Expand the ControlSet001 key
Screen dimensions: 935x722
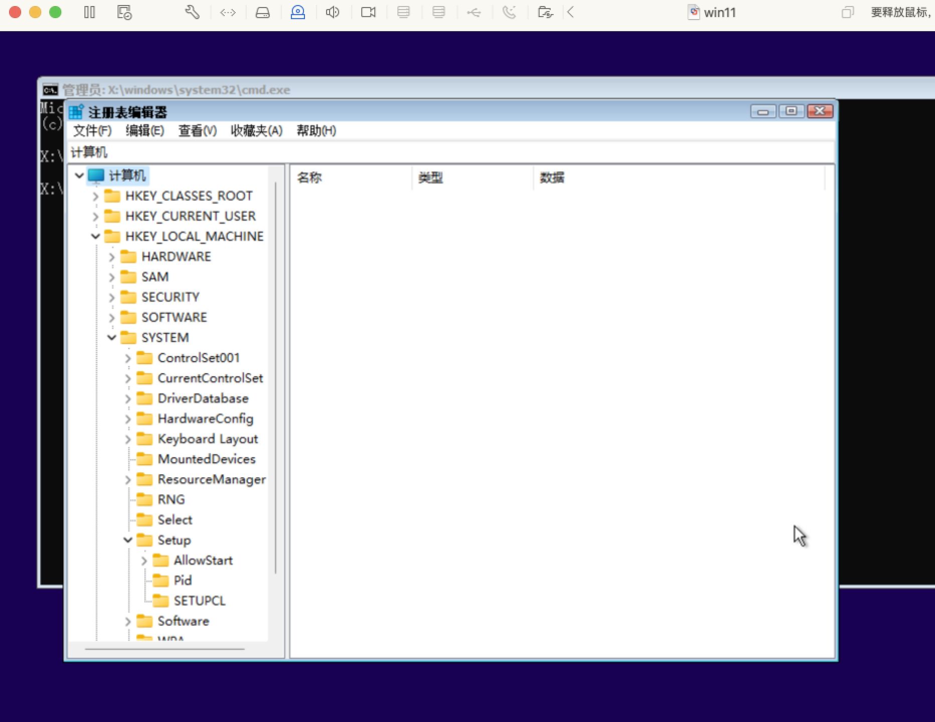(x=128, y=358)
